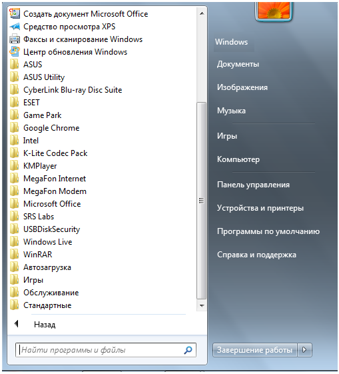The height and width of the screenshot is (374, 339).
Task: Click the USBDiskSecurity folder icon
Action: point(15,229)
